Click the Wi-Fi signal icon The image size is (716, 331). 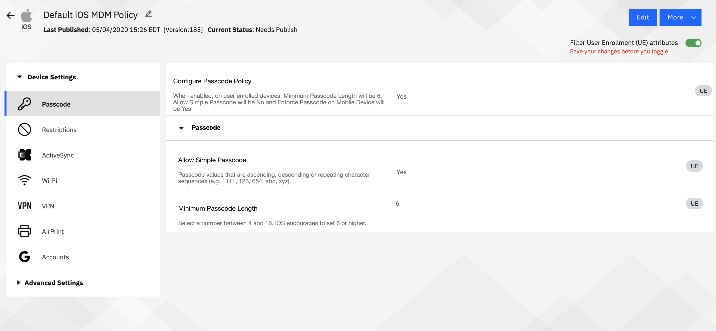click(24, 180)
